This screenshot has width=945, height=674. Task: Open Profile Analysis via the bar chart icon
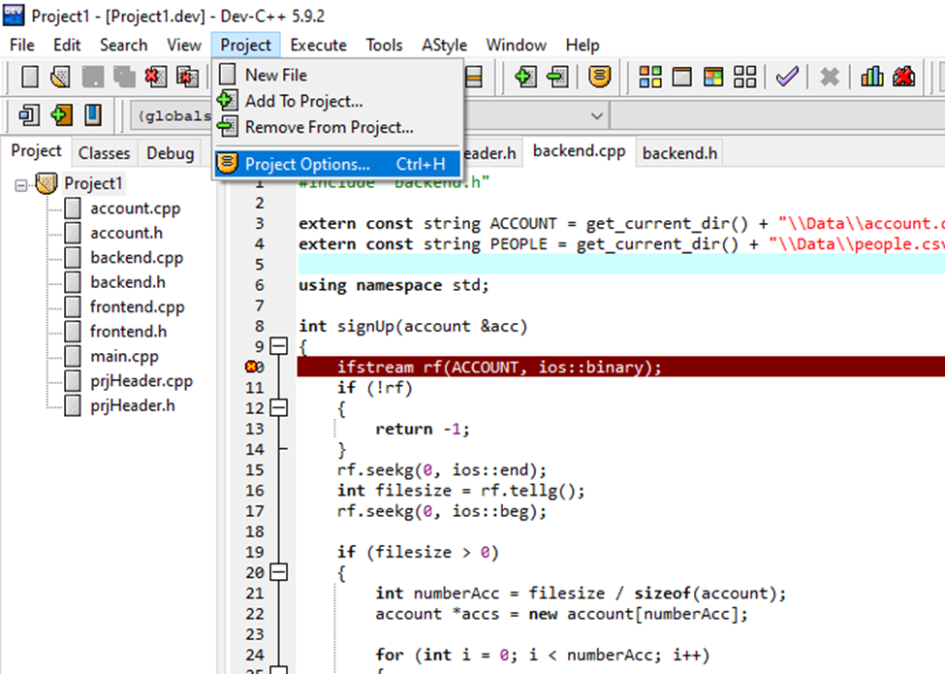point(872,78)
